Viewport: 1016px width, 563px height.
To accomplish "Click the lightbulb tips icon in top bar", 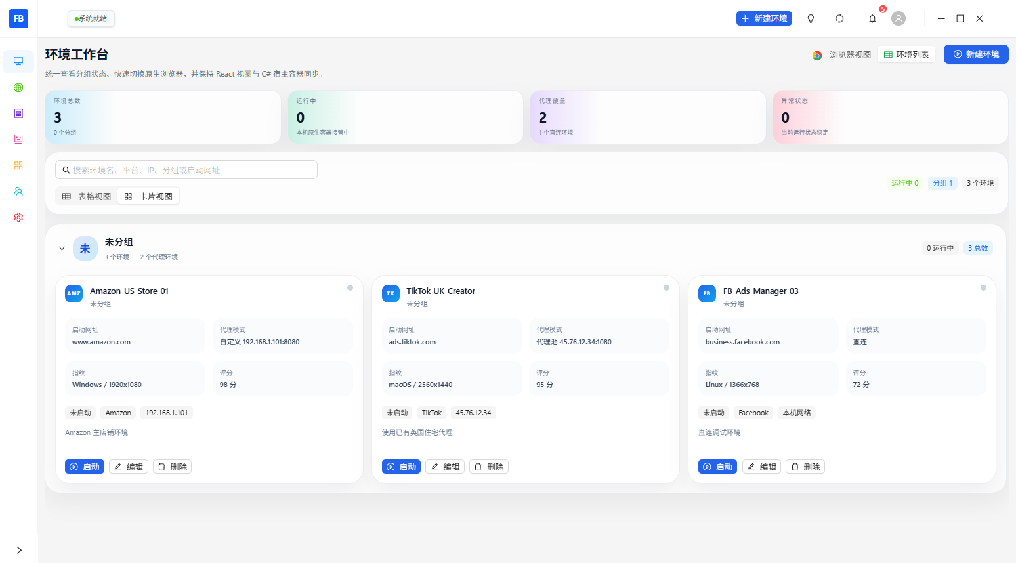I will 811,18.
